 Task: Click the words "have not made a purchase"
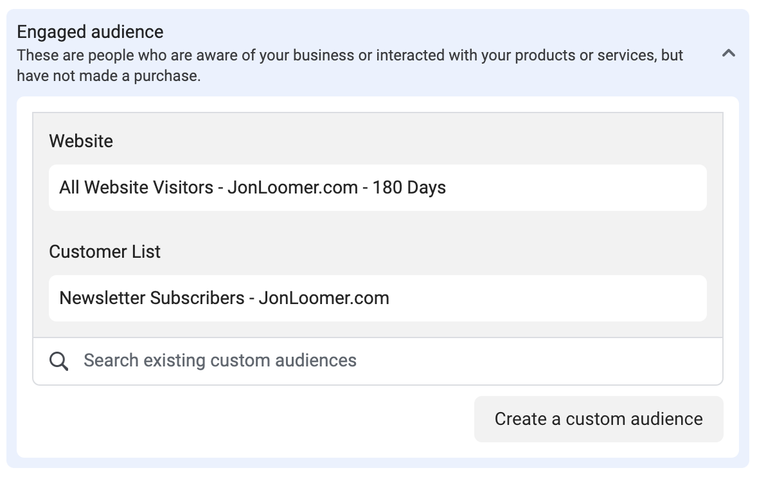tap(107, 76)
